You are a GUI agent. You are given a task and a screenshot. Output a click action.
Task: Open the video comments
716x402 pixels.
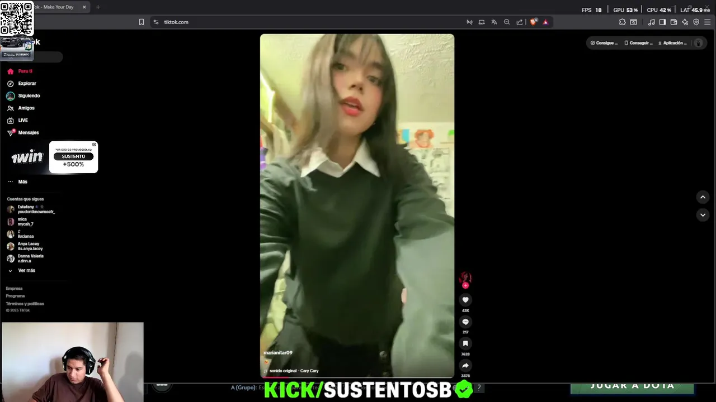tap(465, 322)
